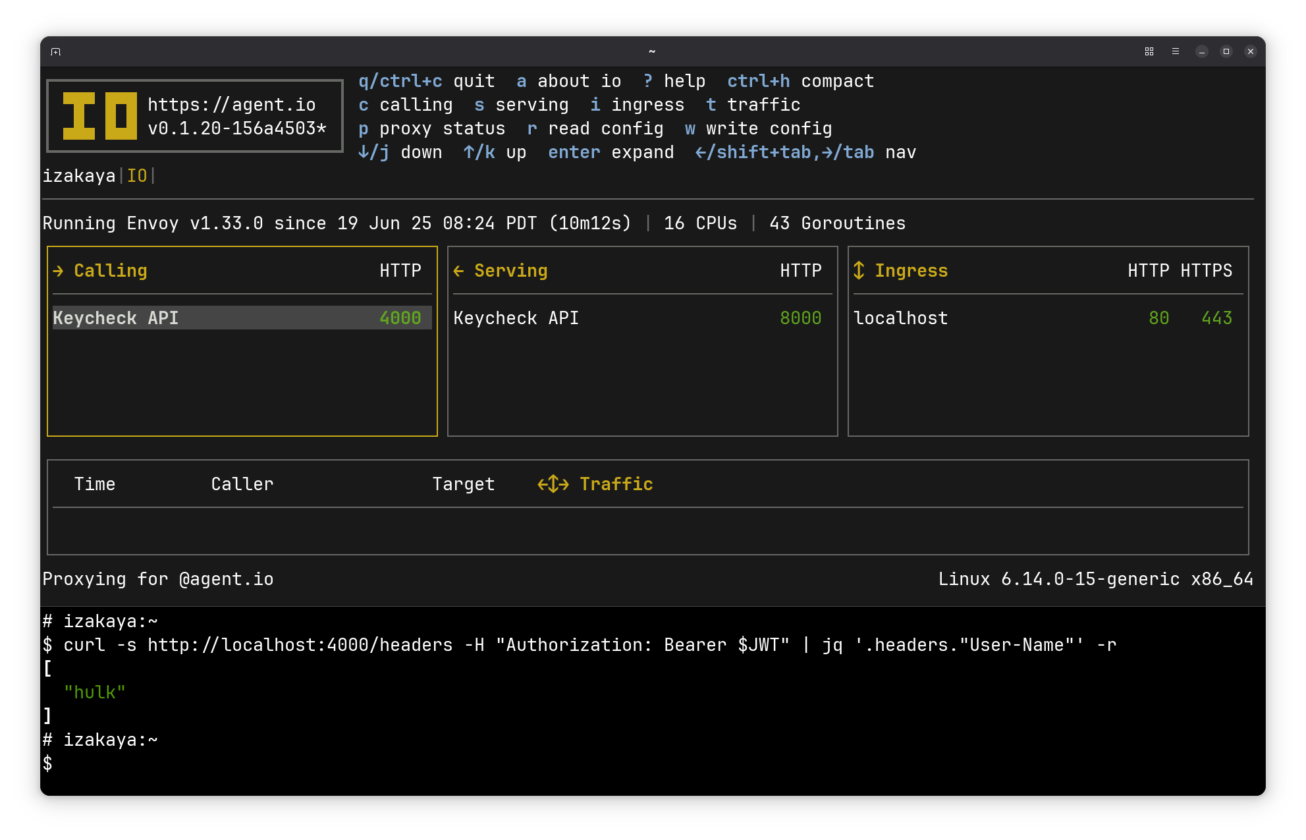
Task: Click version v0.1.20-156a4503* text
Action: tap(237, 128)
